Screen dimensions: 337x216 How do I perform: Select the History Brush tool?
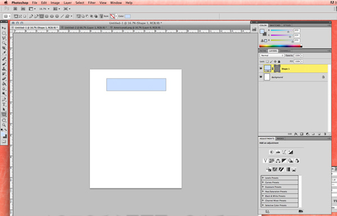[4, 73]
